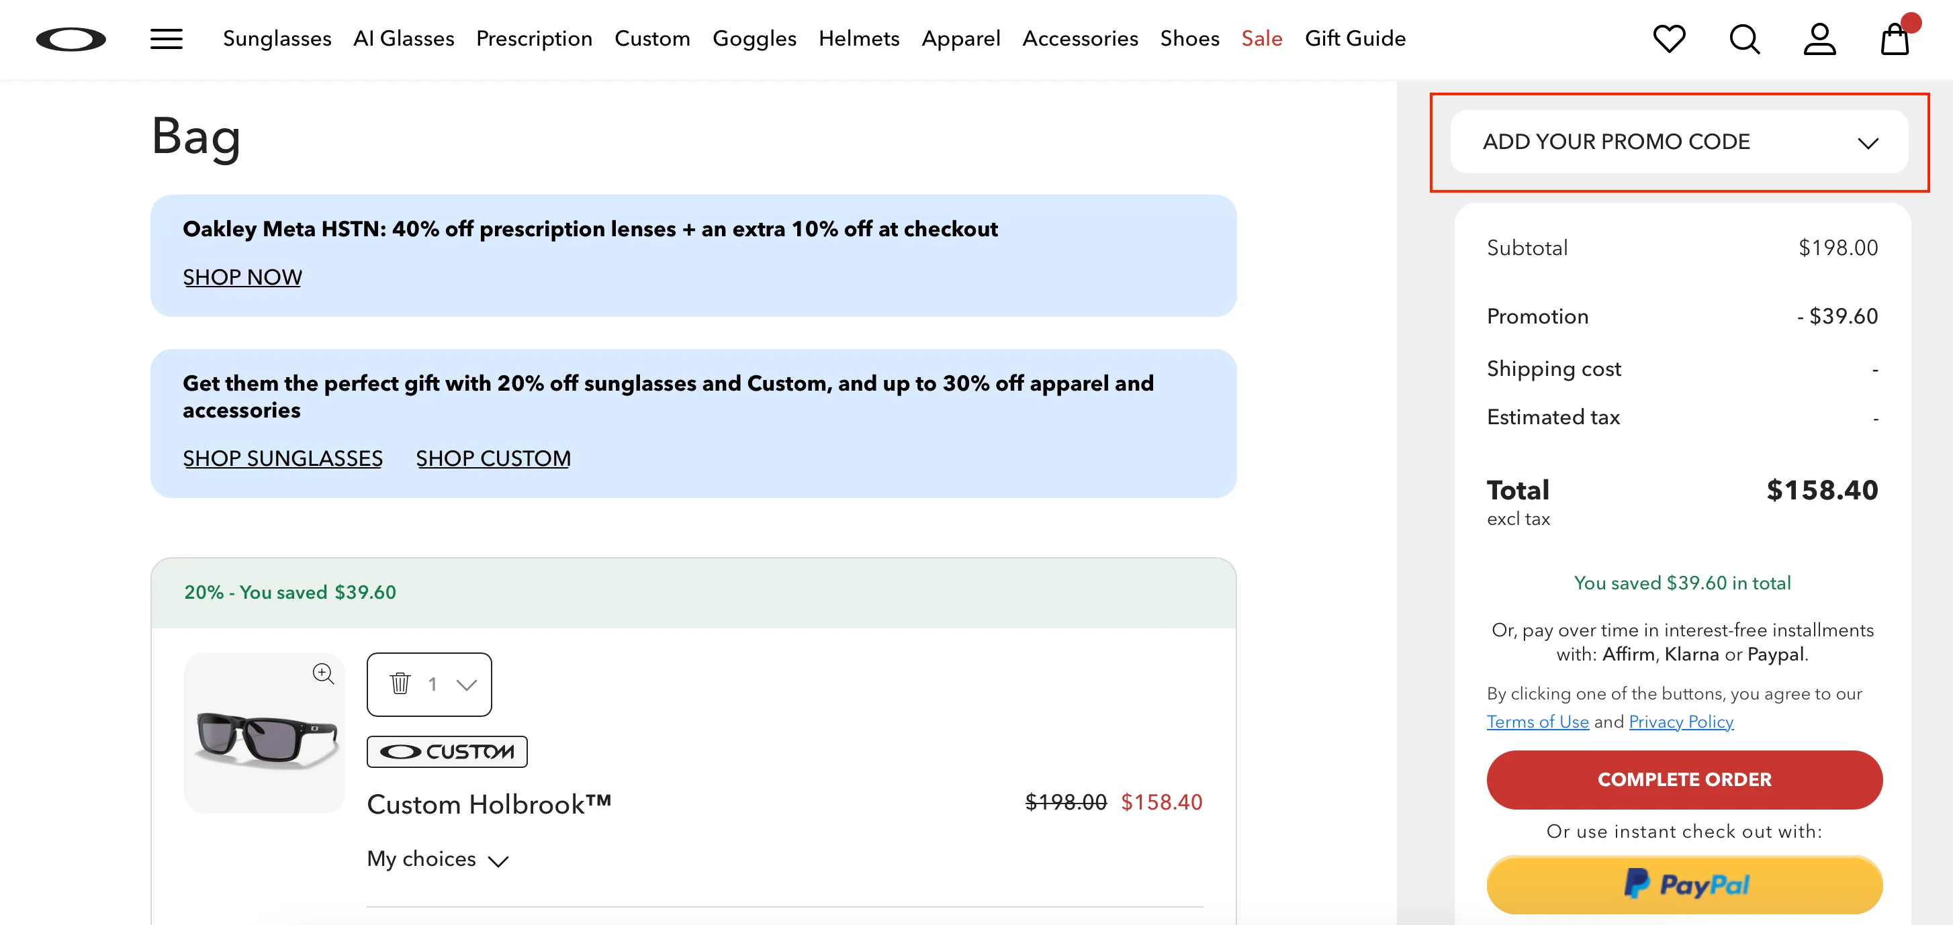Click the trash icon to remove item
1953x925 pixels.
pos(400,683)
